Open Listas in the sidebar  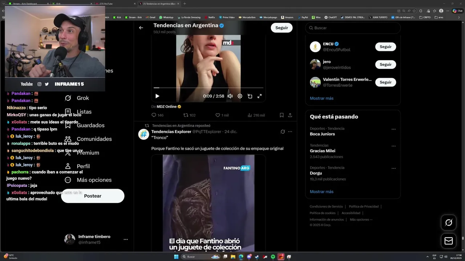tap(78, 112)
